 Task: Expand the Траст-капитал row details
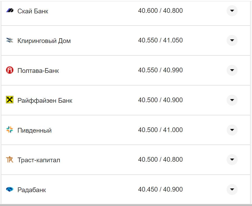(232, 159)
